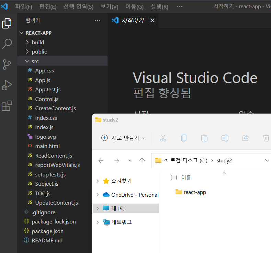Open Source Control view in activity bar
The height and width of the screenshot is (253, 271).
7,65
